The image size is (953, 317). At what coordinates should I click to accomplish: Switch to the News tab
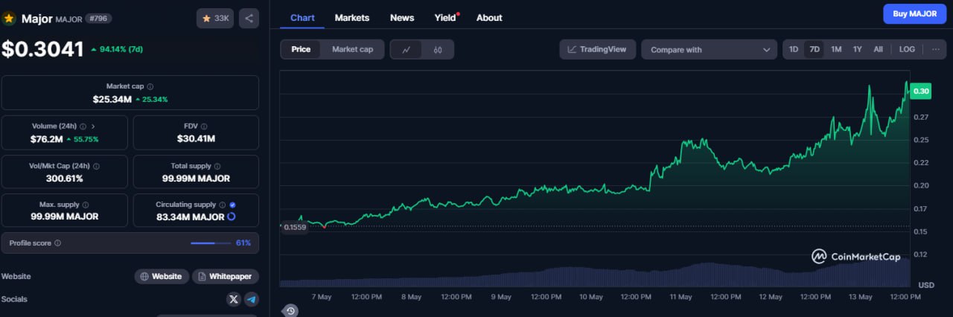click(x=402, y=18)
